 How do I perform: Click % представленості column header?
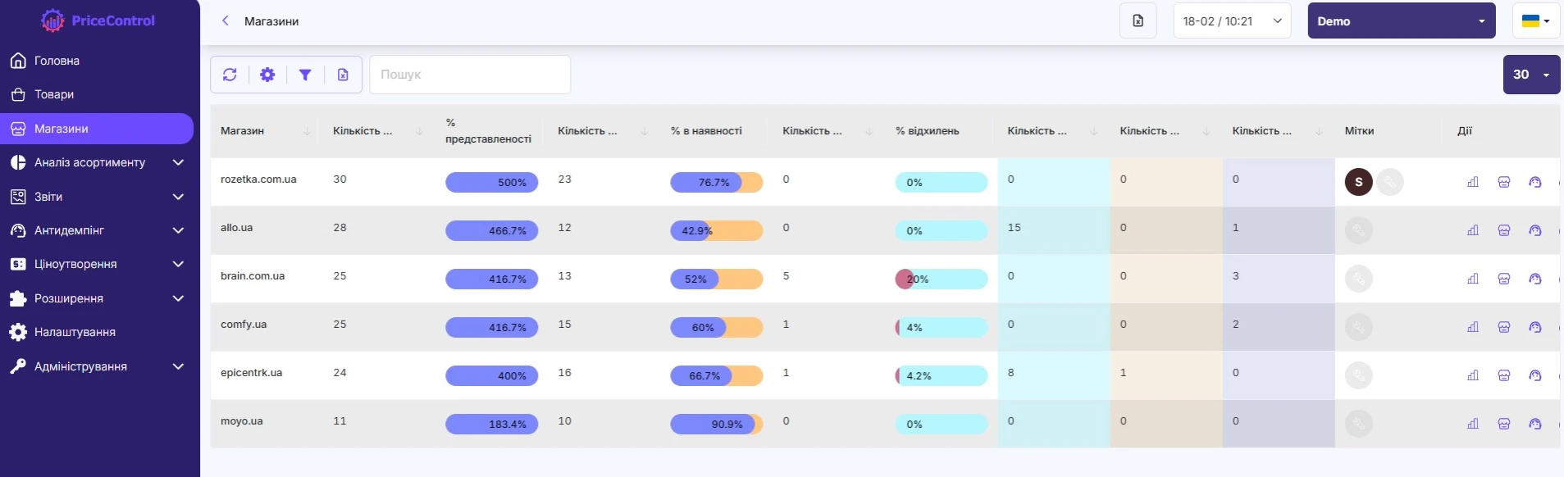(x=488, y=131)
